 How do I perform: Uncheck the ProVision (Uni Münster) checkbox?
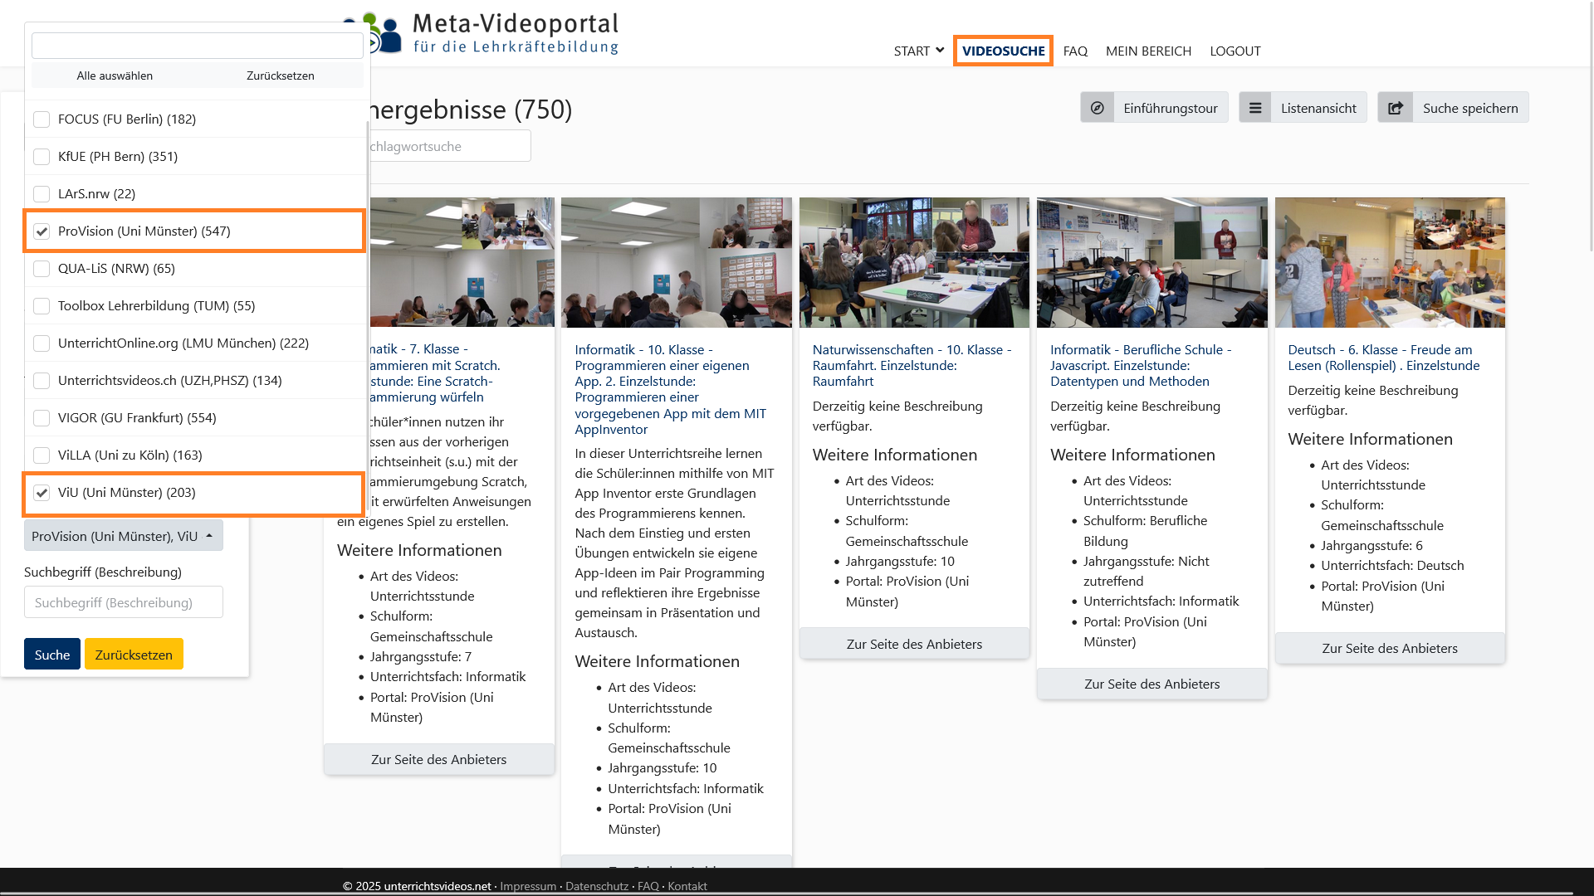tap(42, 231)
